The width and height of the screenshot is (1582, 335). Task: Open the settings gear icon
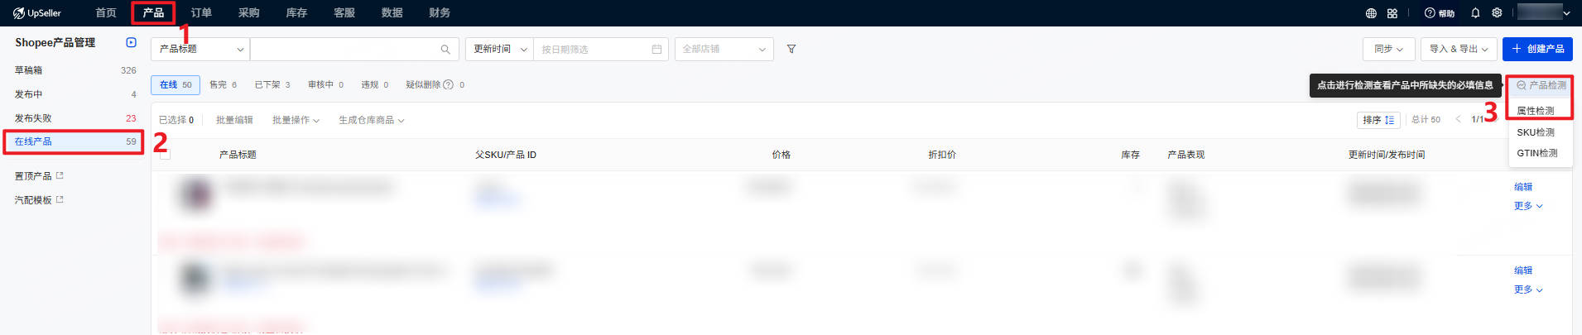pyautogui.click(x=1497, y=13)
